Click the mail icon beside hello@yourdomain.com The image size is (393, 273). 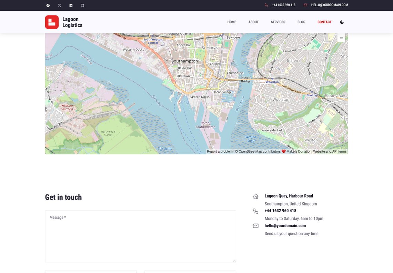click(256, 226)
